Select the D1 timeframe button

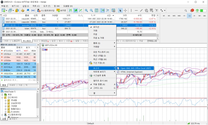[194, 16]
